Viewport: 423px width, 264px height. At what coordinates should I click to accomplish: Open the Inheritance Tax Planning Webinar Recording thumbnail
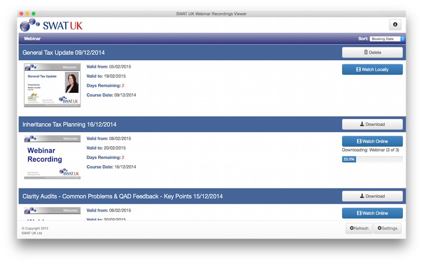coord(52,157)
